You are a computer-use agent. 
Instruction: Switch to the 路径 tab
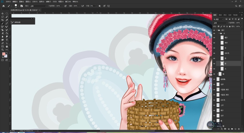225,15
